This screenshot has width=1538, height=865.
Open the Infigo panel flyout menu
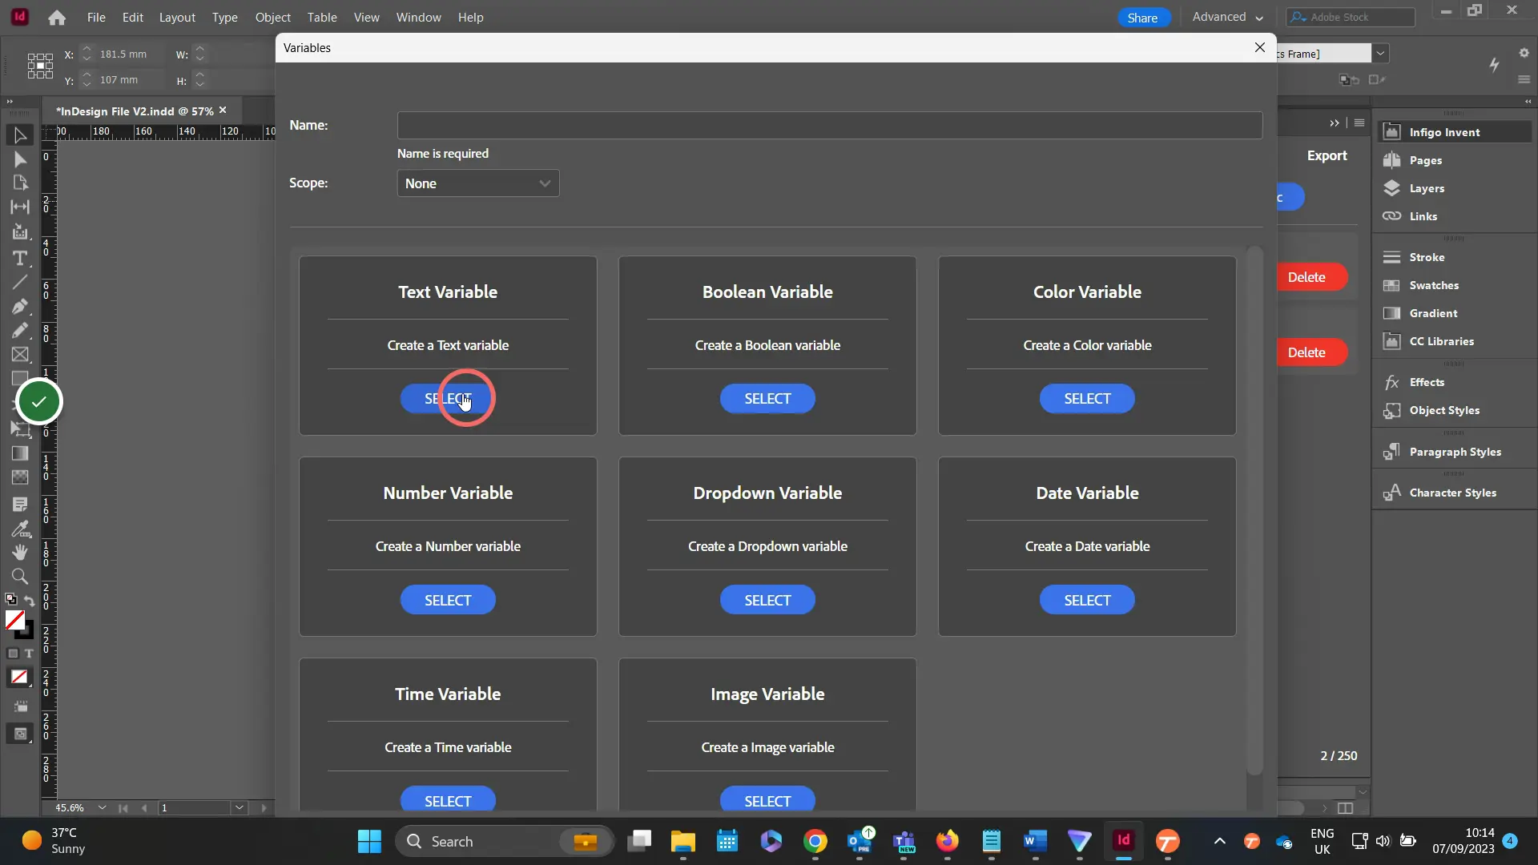pyautogui.click(x=1359, y=123)
